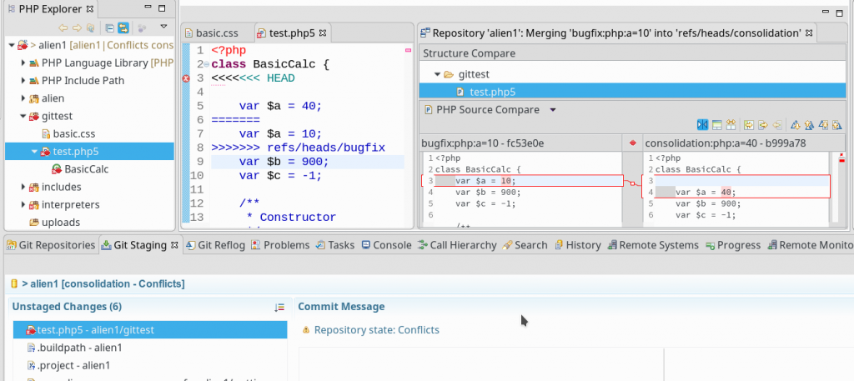
Task: Click Collapse All in PHP Explorer toolbar
Action: pos(108,28)
